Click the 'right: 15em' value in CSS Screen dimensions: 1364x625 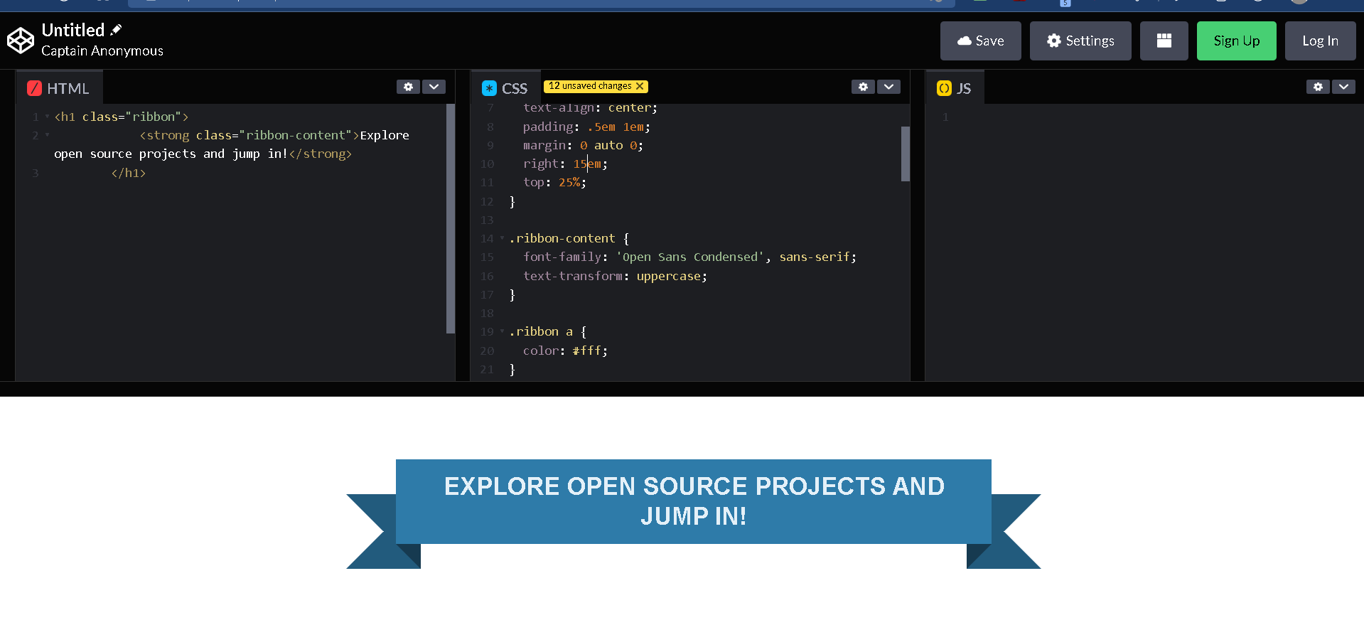click(x=587, y=164)
